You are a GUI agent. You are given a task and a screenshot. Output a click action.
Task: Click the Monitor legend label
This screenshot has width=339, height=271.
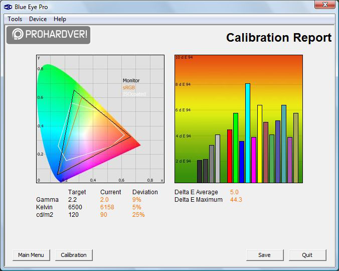pos(131,80)
